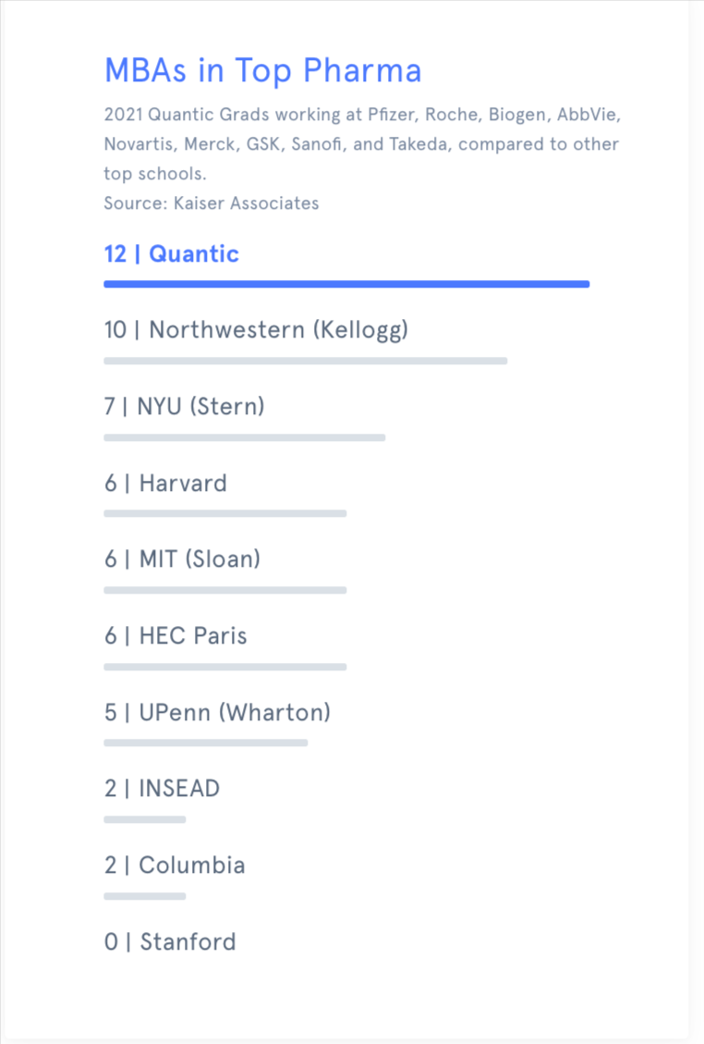Click the Quantic grads description paragraph
Image resolution: width=704 pixels, height=1044 pixels.
point(361,144)
